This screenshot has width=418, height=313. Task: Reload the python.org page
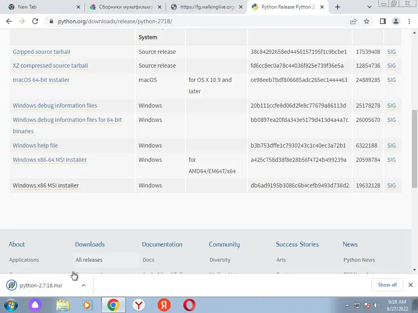coord(35,21)
